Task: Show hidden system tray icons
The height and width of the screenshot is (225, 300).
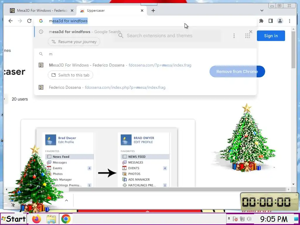Action: (229, 219)
